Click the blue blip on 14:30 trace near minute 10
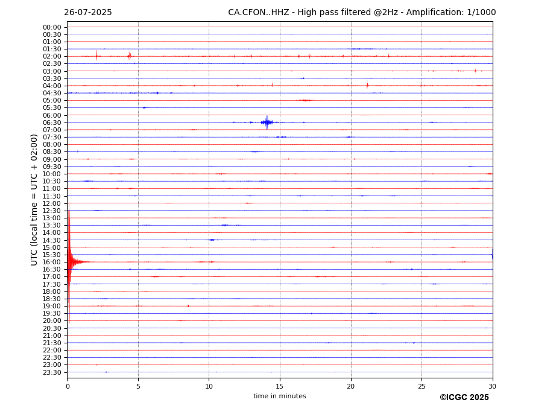The height and width of the screenshot is (420, 559). pyautogui.click(x=212, y=240)
